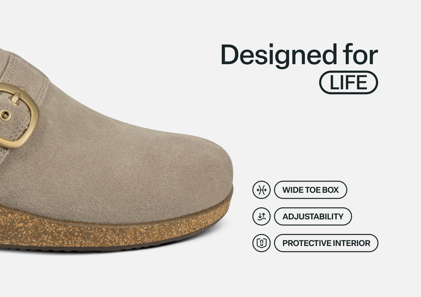Click the Designed for heading text
The height and width of the screenshot is (297, 421).
(x=299, y=54)
